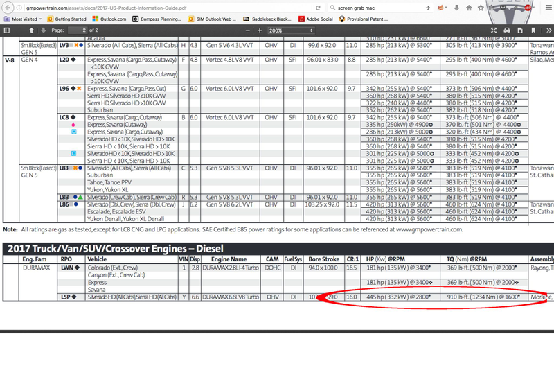Reload the current PDF page
The height and width of the screenshot is (368, 554).
[318, 8]
